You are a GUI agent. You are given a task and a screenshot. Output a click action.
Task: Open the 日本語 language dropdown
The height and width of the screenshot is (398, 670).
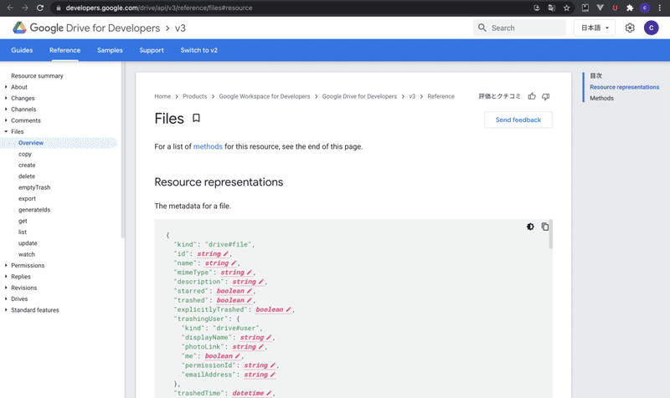pyautogui.click(x=595, y=28)
